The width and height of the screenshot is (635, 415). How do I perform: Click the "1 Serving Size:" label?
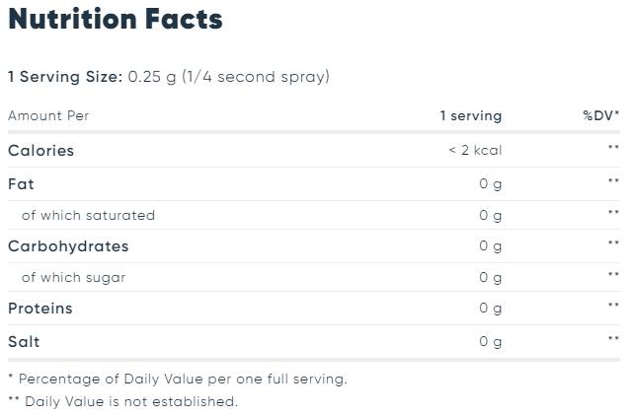[65, 77]
